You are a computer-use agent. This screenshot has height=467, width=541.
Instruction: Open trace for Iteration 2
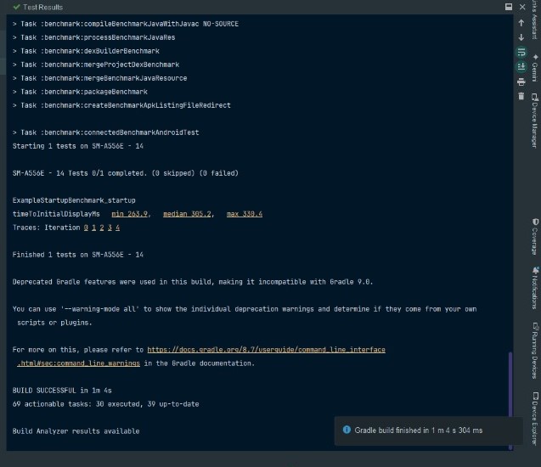click(x=102, y=228)
